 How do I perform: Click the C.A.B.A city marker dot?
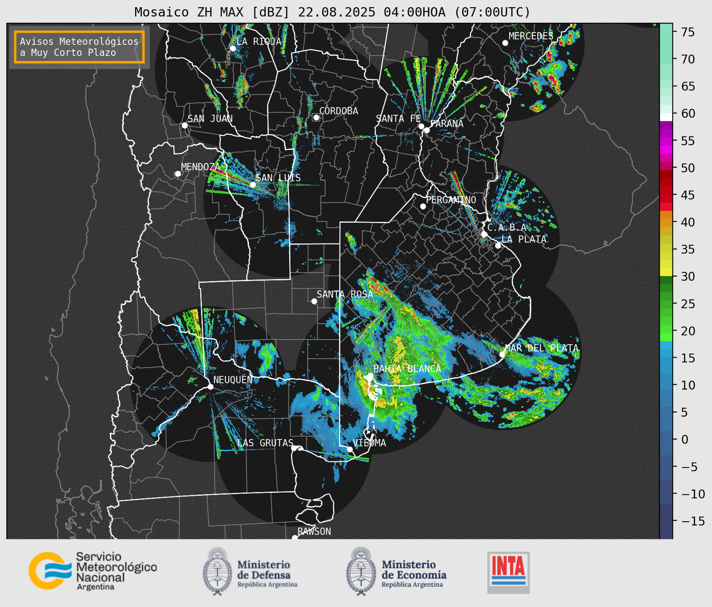[484, 234]
